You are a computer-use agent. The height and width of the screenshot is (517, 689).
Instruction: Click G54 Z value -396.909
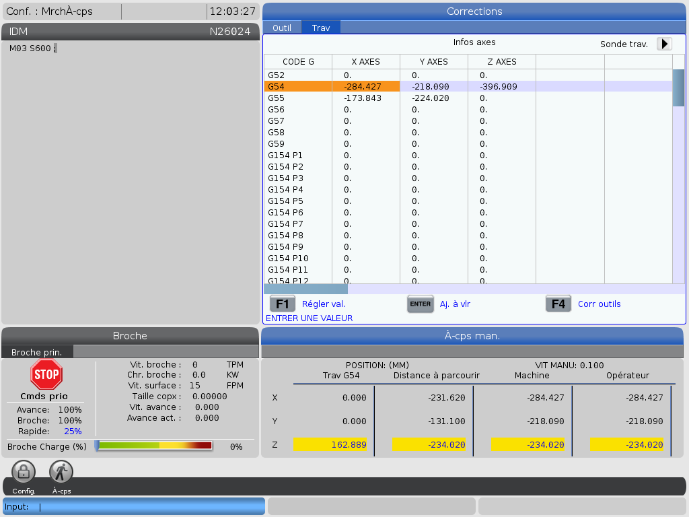499,87
